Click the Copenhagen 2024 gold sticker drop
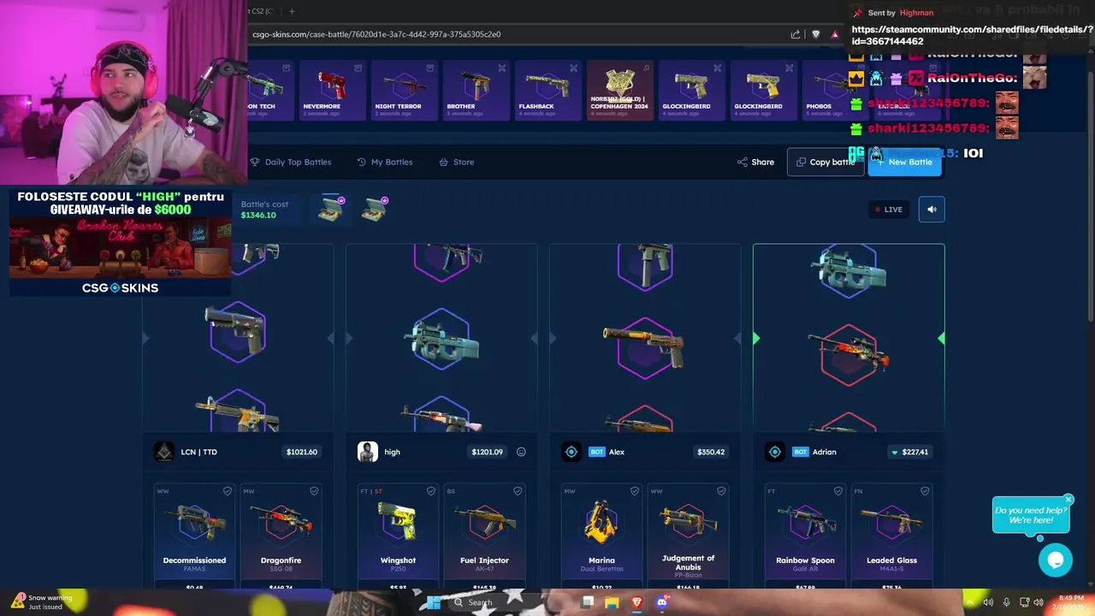 click(619, 90)
